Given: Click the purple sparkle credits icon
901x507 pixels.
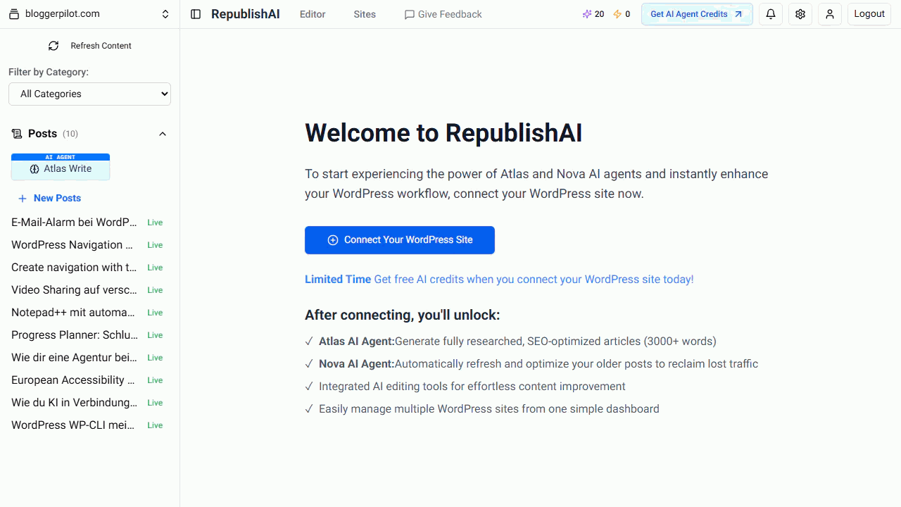Looking at the screenshot, I should point(587,14).
